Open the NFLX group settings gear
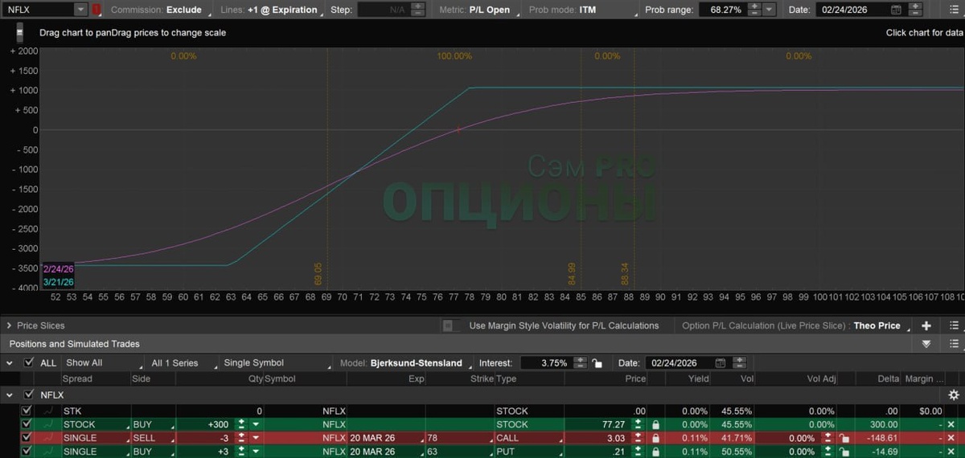This screenshot has height=458, width=965. tap(954, 395)
